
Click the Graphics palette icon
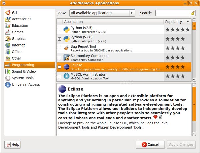8,39
